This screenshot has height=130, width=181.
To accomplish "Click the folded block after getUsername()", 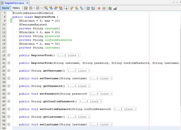I will coord(79,71).
